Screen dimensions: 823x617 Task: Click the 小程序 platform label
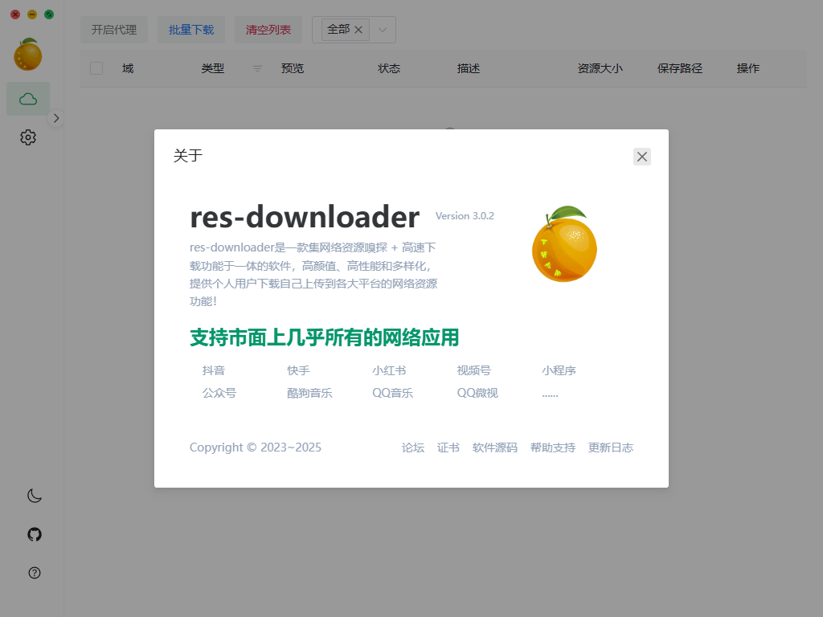tap(559, 370)
